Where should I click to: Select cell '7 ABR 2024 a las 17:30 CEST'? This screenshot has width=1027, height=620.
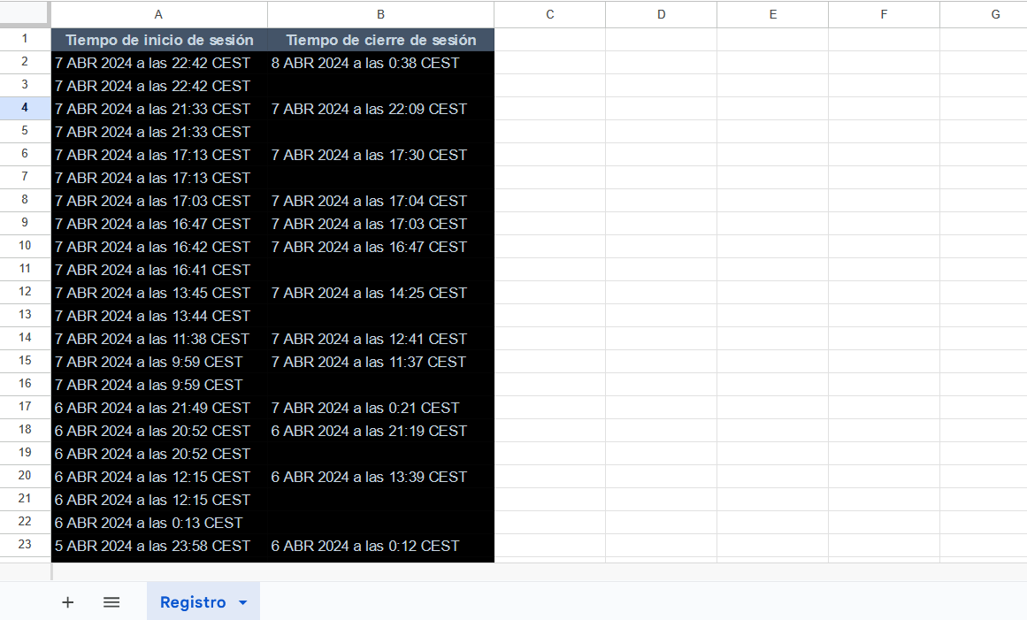click(x=380, y=155)
